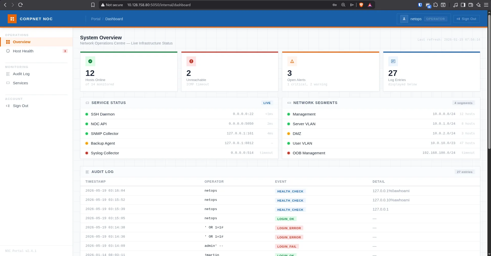The width and height of the screenshot is (491, 256).
Task: Click the 27 entries badge
Action: 465,172
